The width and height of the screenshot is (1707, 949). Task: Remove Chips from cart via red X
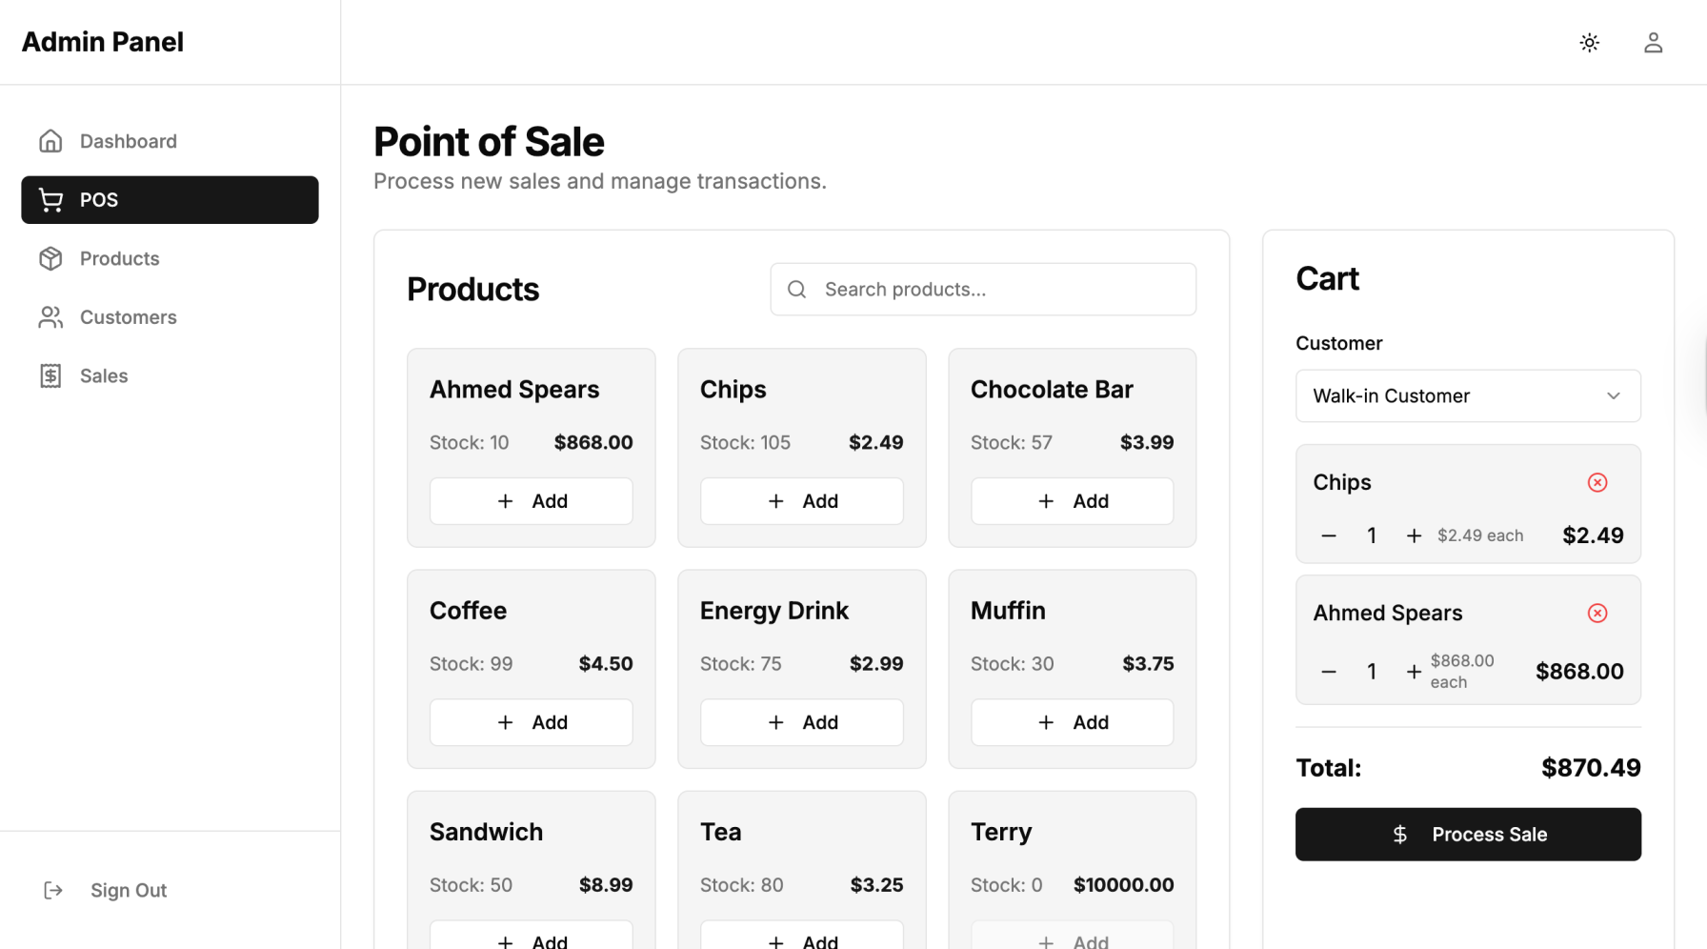(x=1597, y=482)
